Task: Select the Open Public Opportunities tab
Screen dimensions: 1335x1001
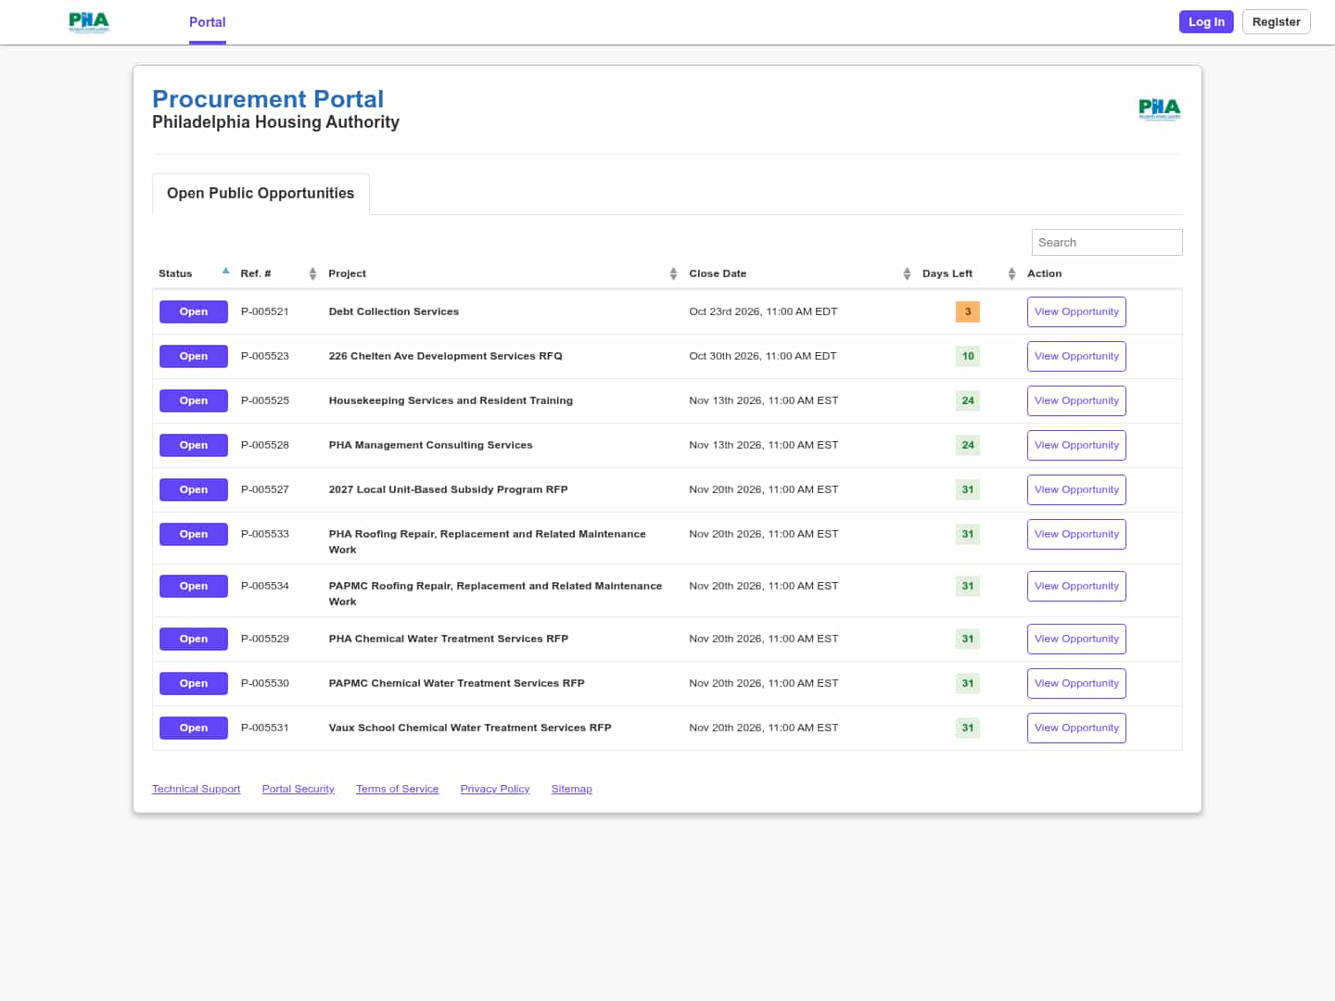Action: [x=261, y=194]
